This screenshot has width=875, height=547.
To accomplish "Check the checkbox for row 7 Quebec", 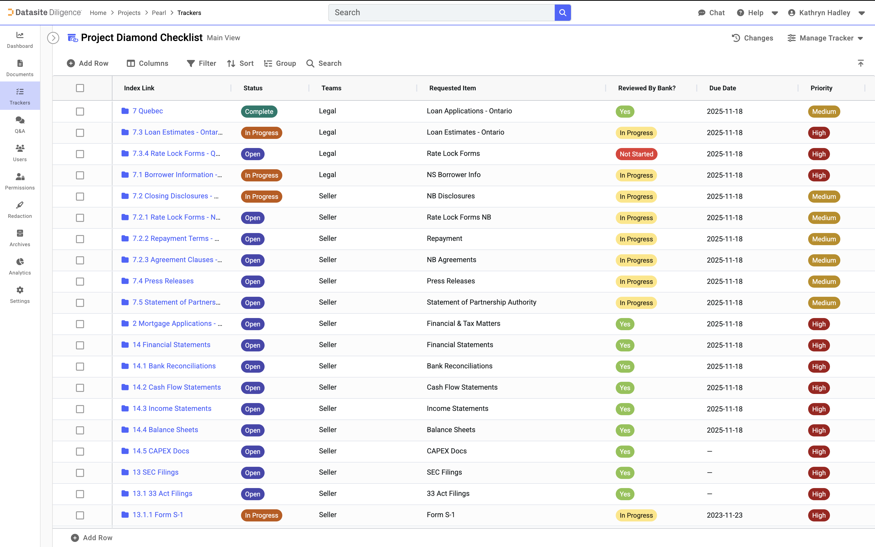I will coord(80,111).
